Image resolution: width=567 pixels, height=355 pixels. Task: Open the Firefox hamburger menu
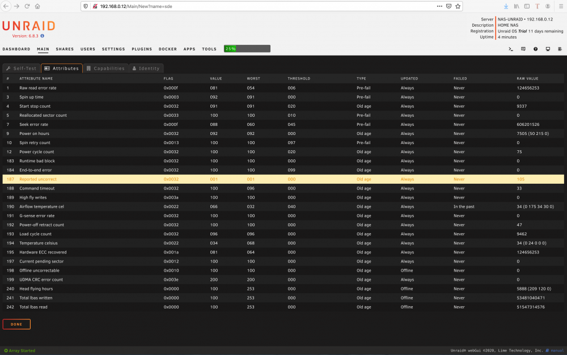(x=560, y=6)
